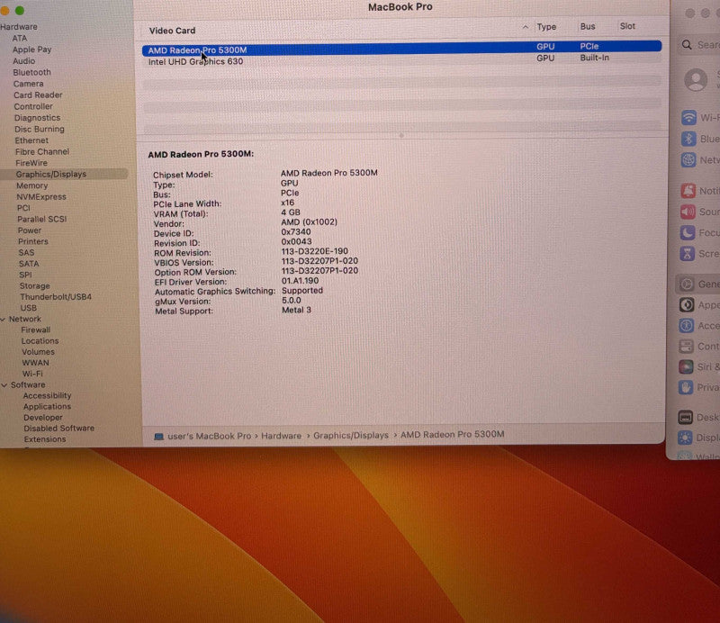Open Fibre Channel in the sidebar

(x=42, y=151)
